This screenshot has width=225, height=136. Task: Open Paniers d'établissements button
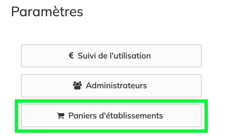(111, 116)
